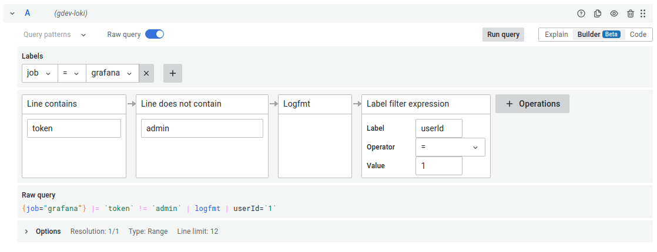
Task: Remove the job label filter
Action: (x=146, y=73)
